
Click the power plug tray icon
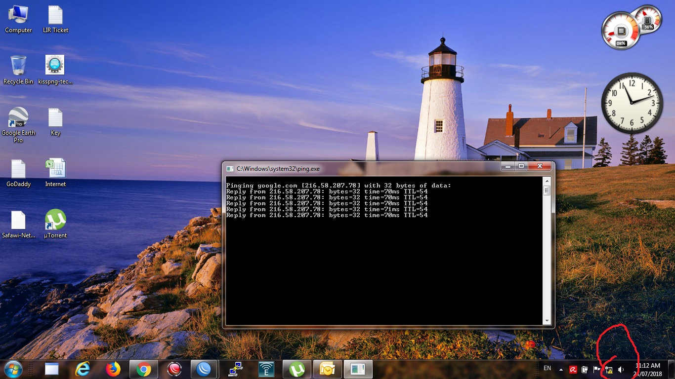pyautogui.click(x=585, y=369)
